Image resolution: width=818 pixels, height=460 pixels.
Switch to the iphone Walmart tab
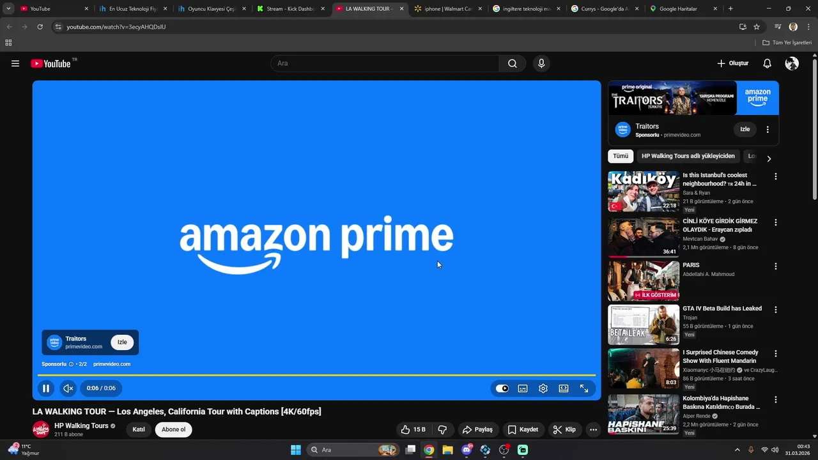tap(448, 9)
